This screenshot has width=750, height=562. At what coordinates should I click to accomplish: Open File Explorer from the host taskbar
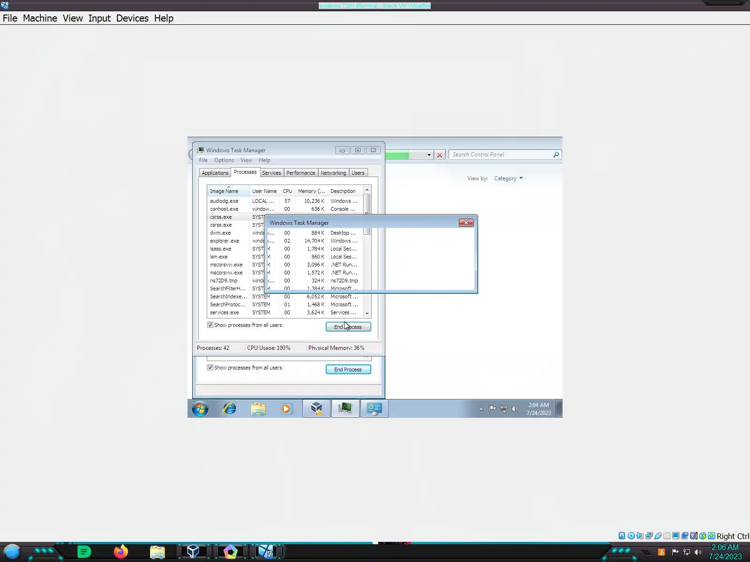(157, 552)
